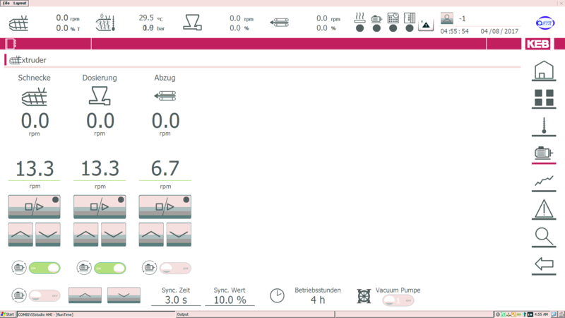The width and height of the screenshot is (565, 318).
Task: Toggle the Schnecke motor enable switch
Action: pyautogui.click(x=43, y=268)
